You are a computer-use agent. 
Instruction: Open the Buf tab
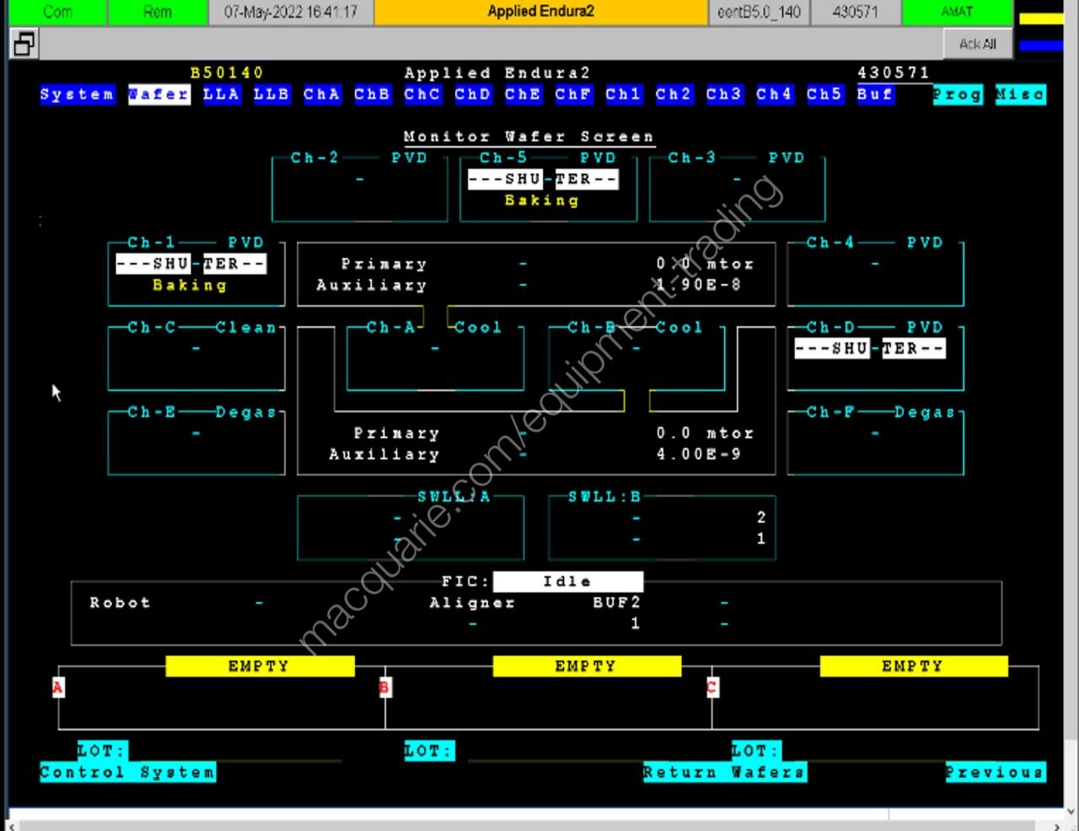[875, 94]
